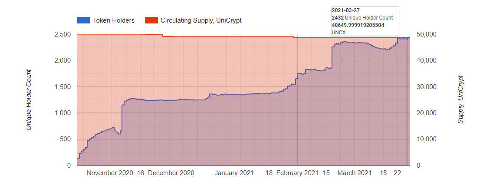This screenshot has height=189, width=483.
Task: Click the blue Token Holders legend swatch
Action: pos(83,20)
